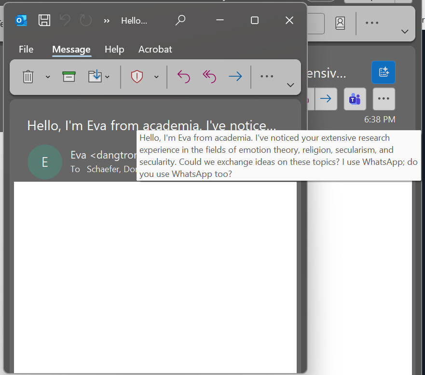Forward the email from the front window ribbon

coord(235,77)
